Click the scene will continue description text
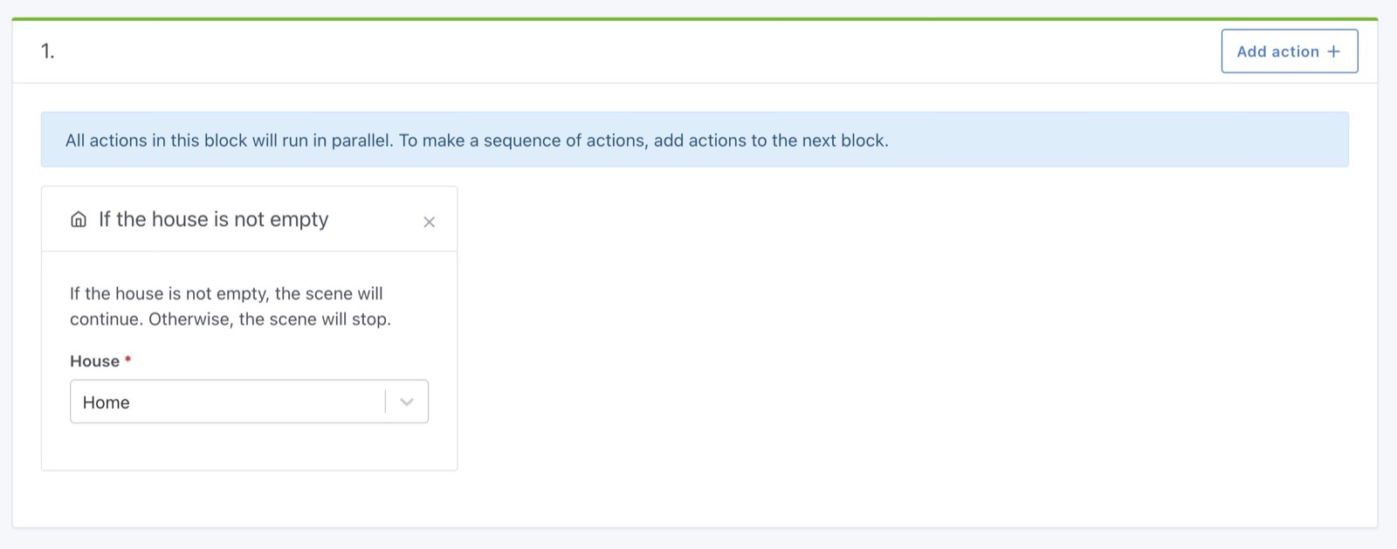Screen dimensions: 1397x549 coord(226,294)
